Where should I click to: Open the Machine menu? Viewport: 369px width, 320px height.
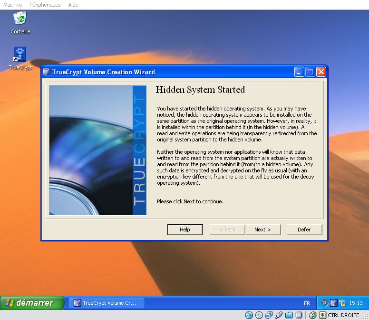click(x=13, y=5)
